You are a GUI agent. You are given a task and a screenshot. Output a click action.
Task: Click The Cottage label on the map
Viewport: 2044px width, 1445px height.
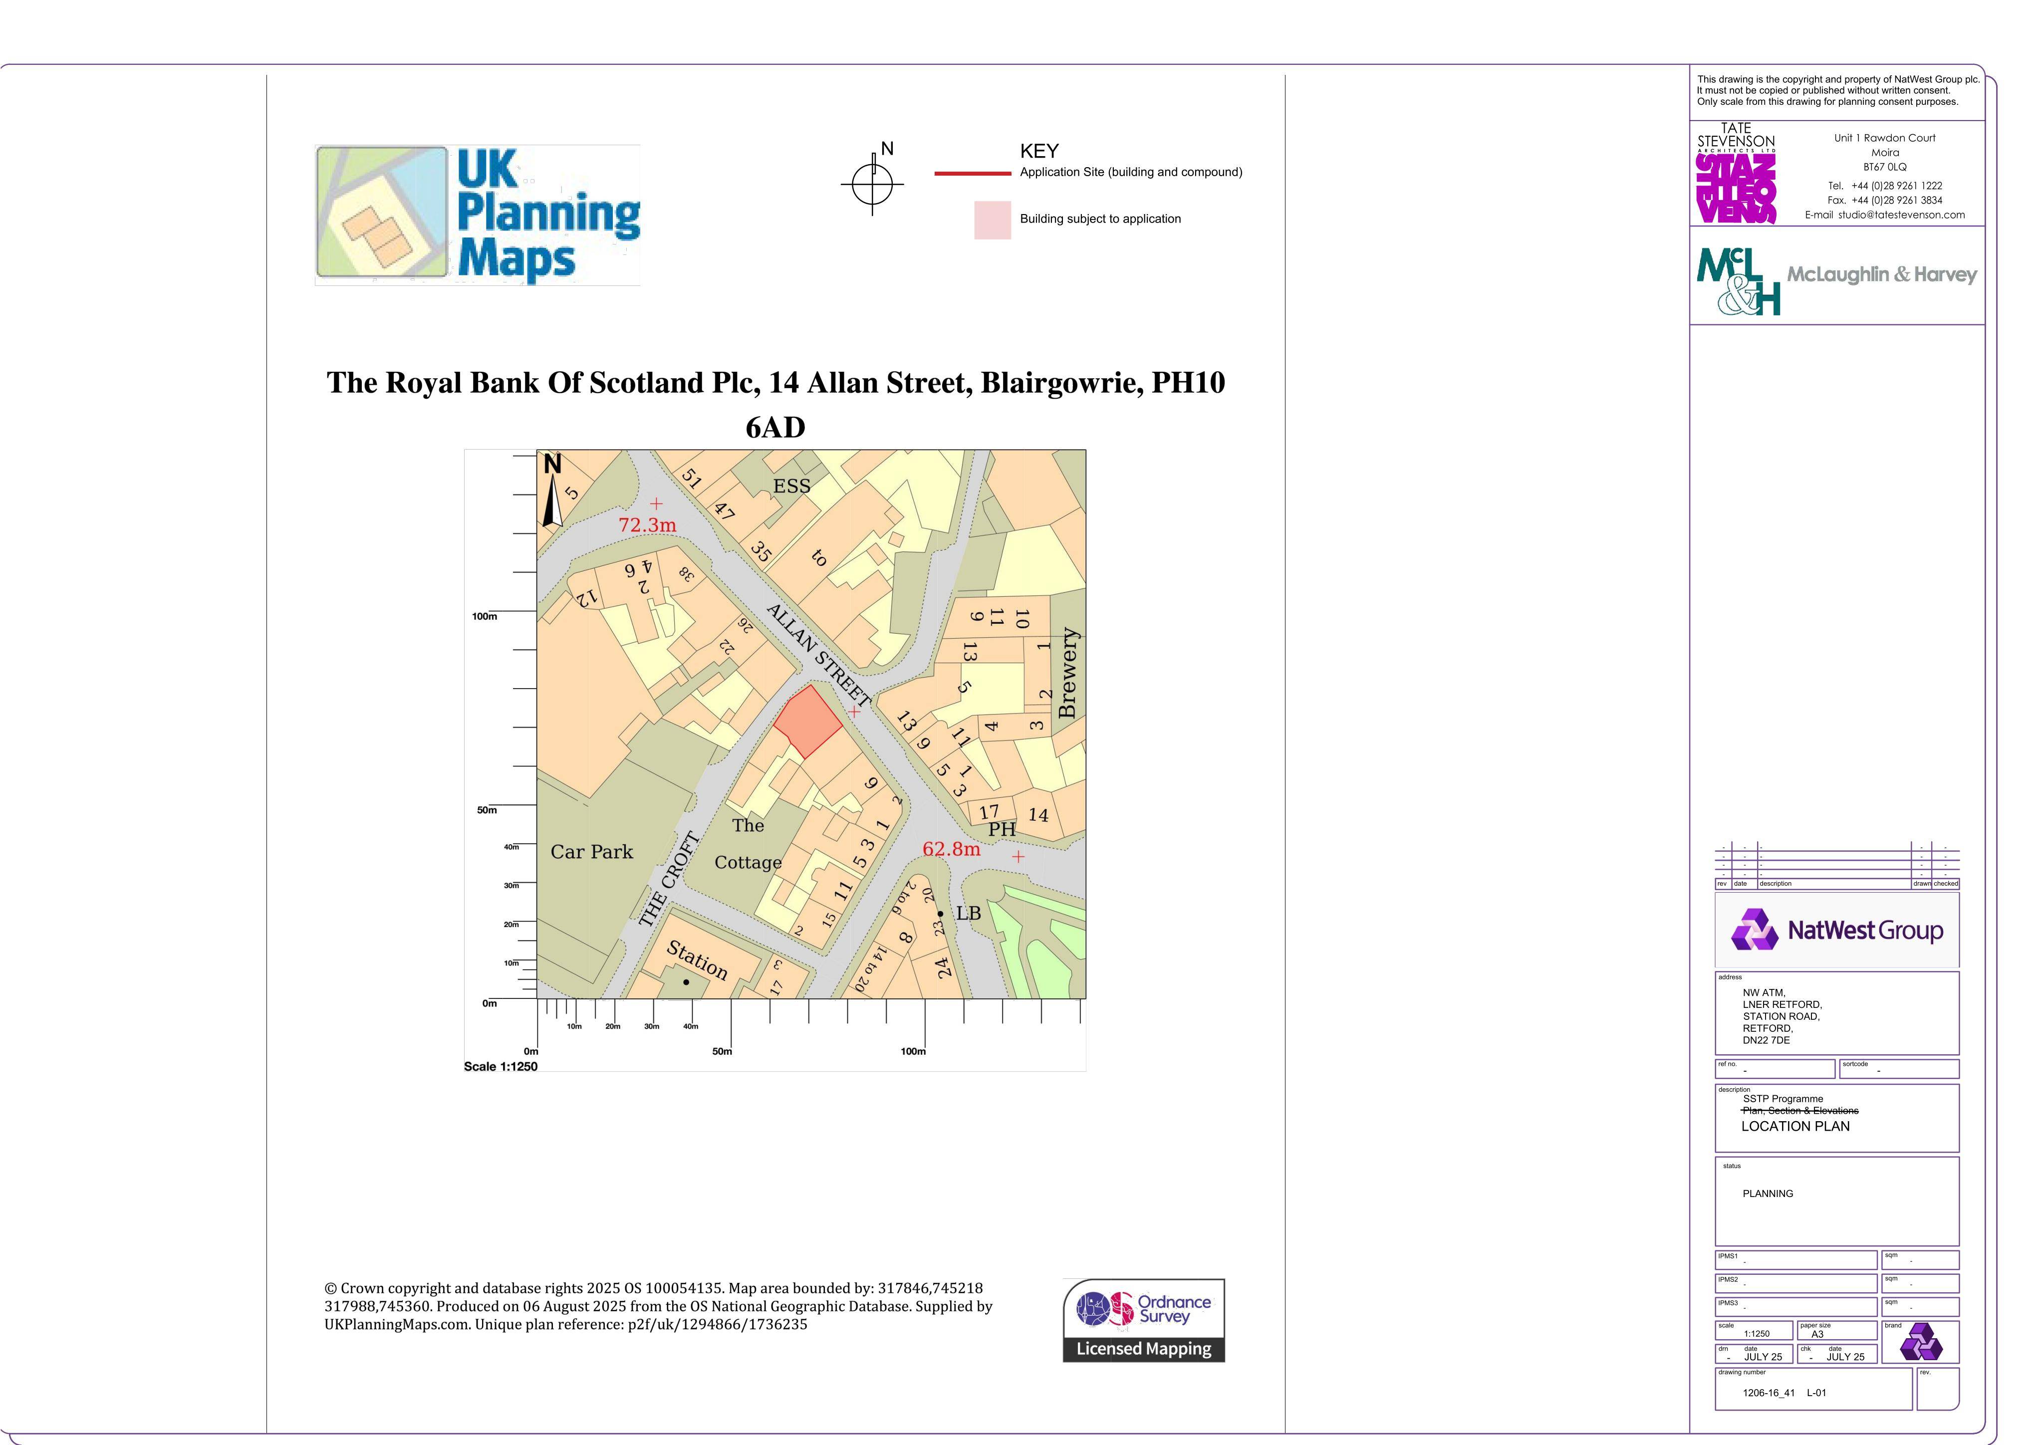point(748,844)
